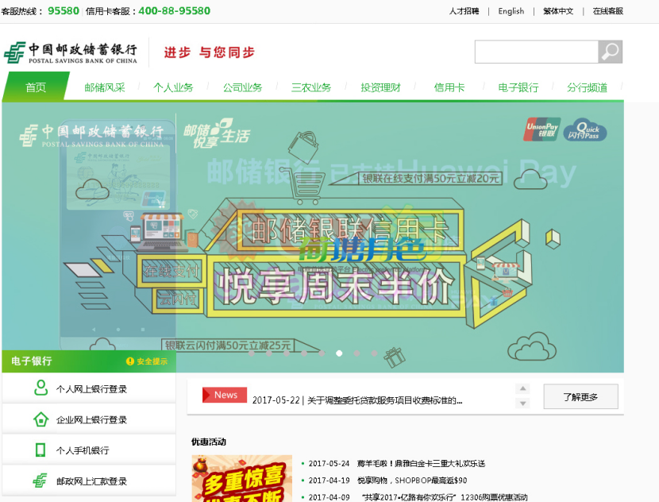
Task: Click the Postal Savings Bank logo
Action: click(x=71, y=52)
